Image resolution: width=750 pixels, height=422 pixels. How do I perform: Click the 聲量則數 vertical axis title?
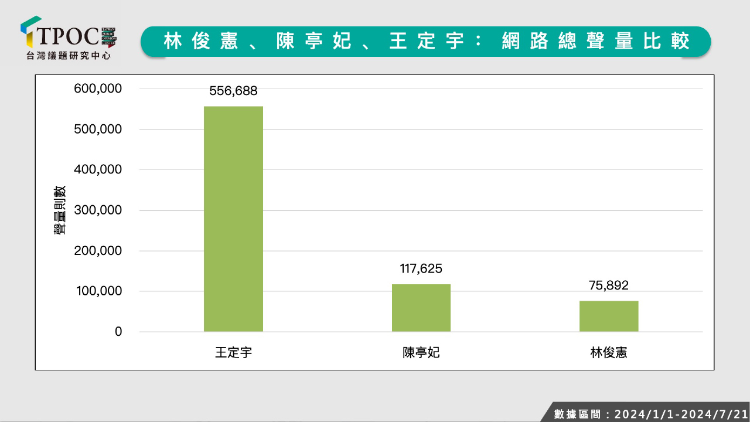click(x=60, y=210)
